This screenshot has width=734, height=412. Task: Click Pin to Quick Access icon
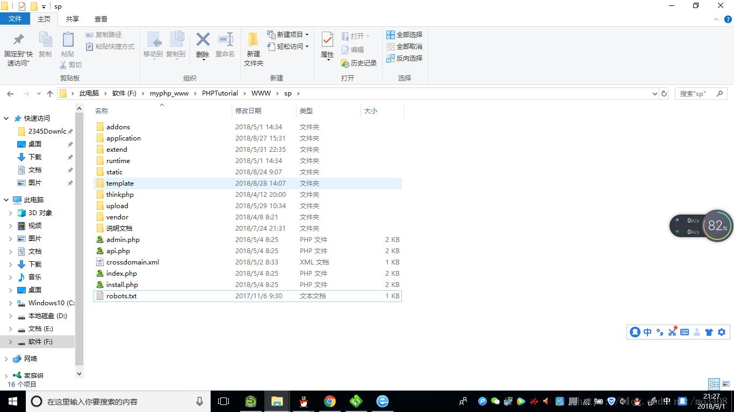pyautogui.click(x=18, y=47)
